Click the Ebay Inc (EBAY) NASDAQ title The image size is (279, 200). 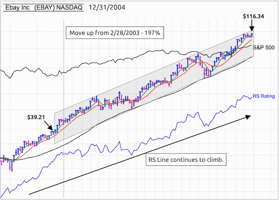coord(44,7)
